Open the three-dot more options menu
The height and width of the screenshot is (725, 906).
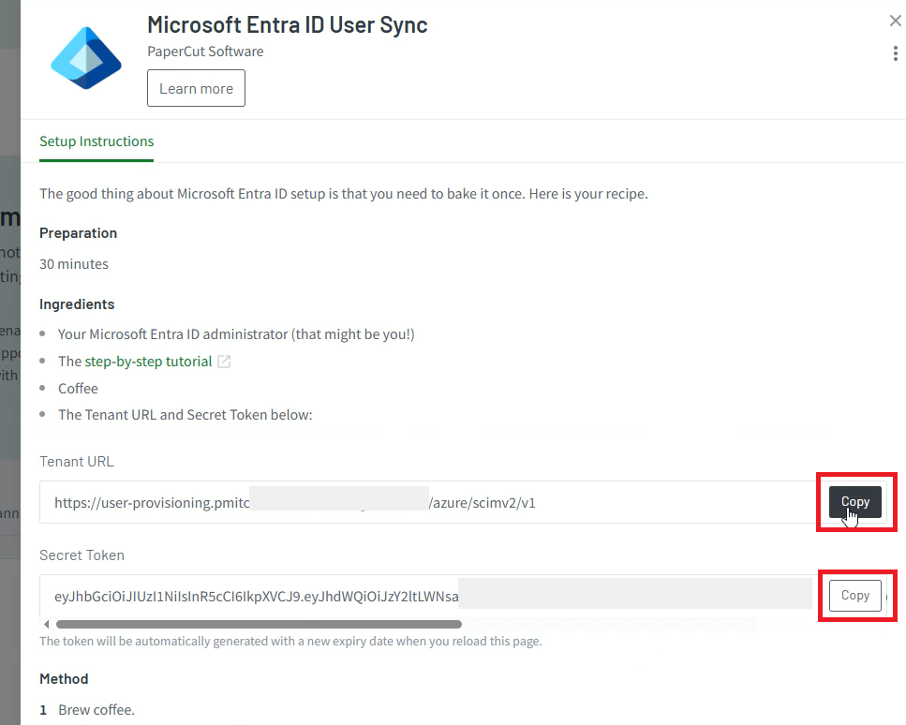(895, 53)
